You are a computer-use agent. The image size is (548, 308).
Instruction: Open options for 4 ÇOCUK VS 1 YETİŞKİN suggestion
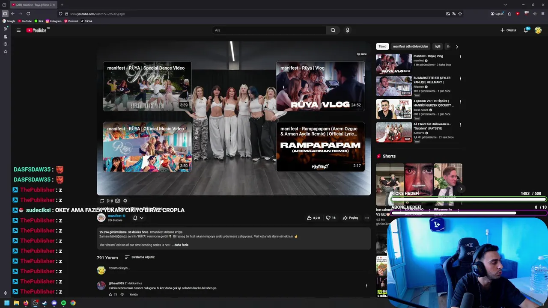coord(460,102)
